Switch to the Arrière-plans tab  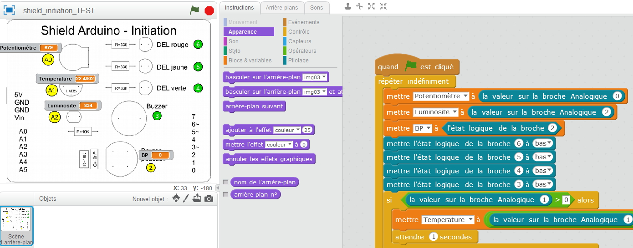pyautogui.click(x=282, y=8)
